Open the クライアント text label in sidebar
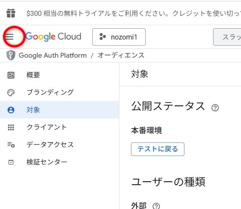The height and width of the screenshot is (209, 241). point(46,127)
